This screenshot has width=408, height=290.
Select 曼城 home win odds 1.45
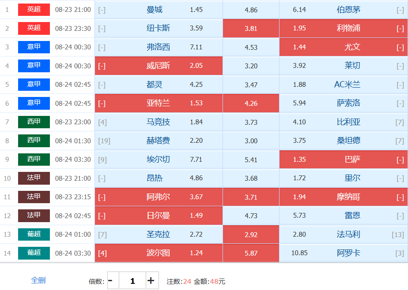point(159,10)
